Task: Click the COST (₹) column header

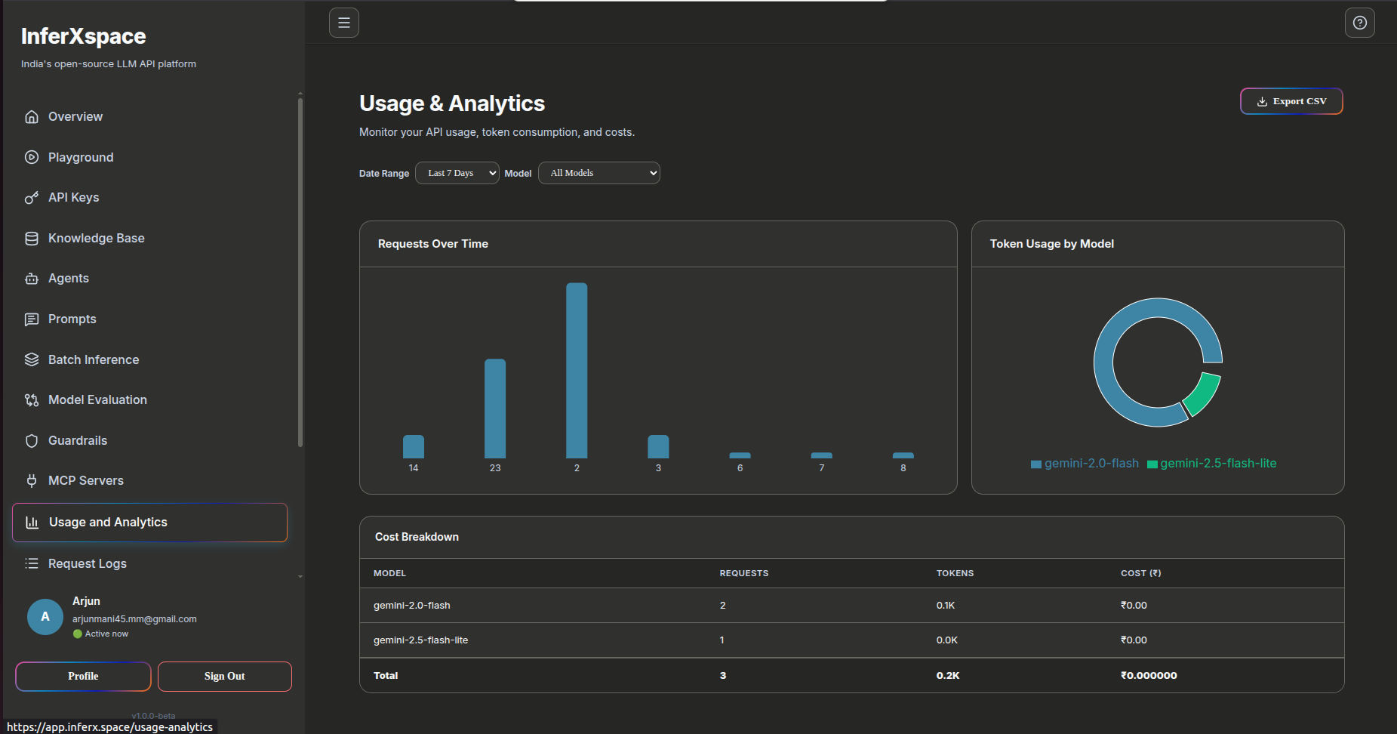Action: [x=1141, y=573]
